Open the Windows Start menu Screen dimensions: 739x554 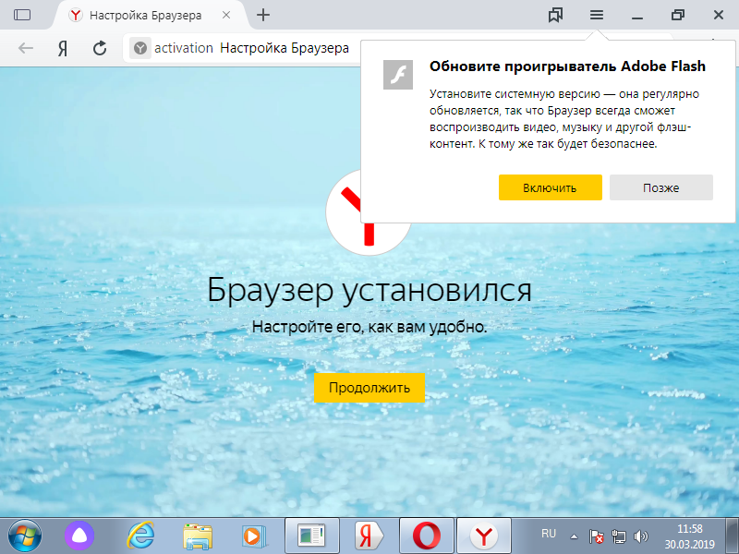[x=25, y=536]
